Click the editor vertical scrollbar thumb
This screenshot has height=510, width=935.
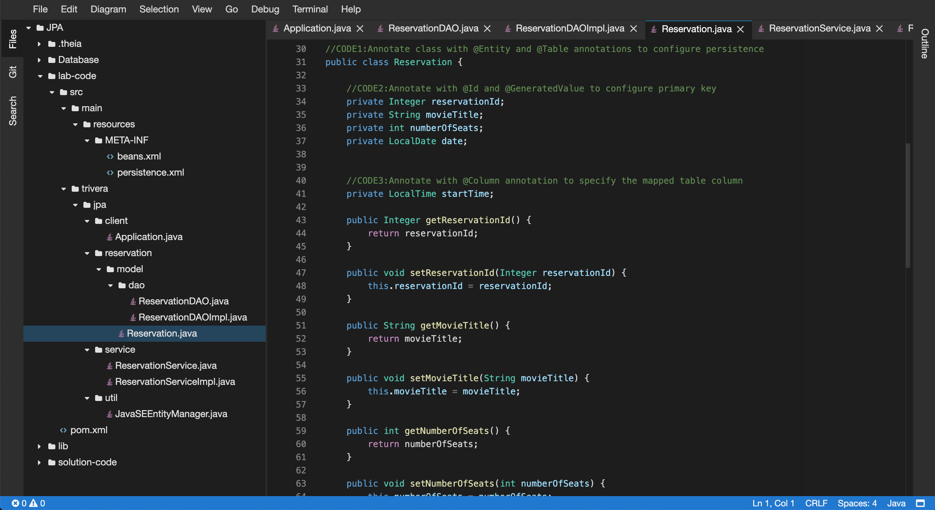[x=908, y=206]
